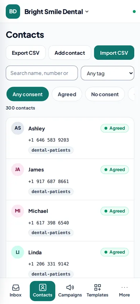Expand the Bright Smile Dental workspace switcher
Screen dimensions: 140x304
(56, 12)
